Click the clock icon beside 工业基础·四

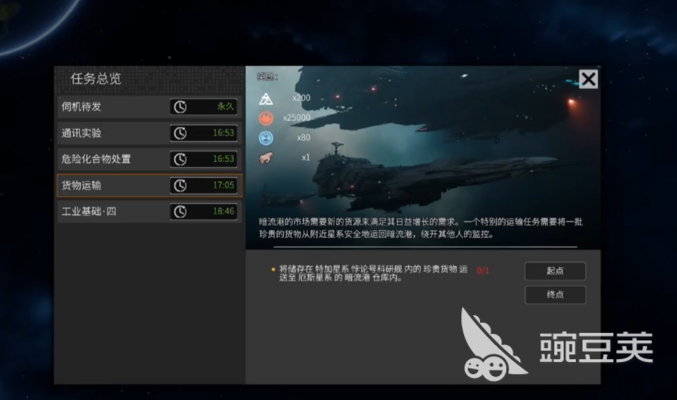coord(180,211)
